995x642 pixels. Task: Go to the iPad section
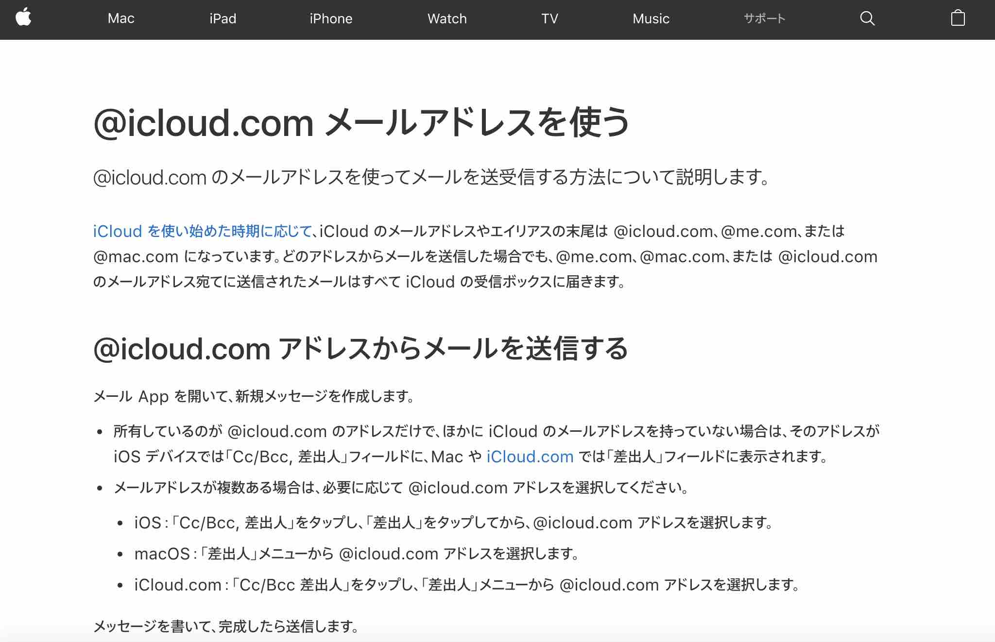[223, 18]
